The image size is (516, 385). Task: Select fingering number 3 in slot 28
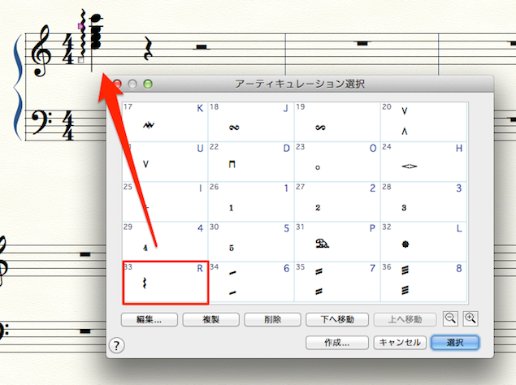pos(423,202)
